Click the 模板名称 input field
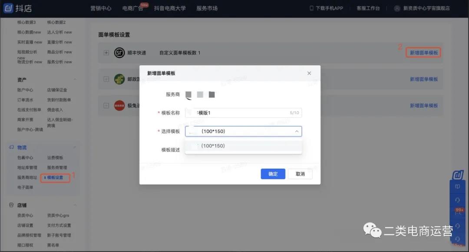This screenshot has width=469, height=252. tap(243, 113)
